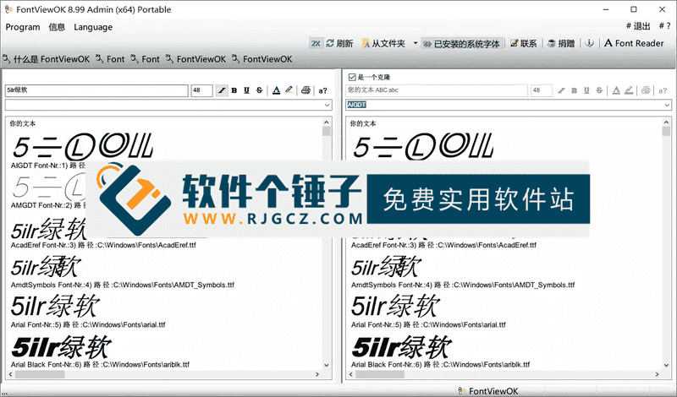Click right pane horizontal scrollbar left arrow

(x=351, y=374)
